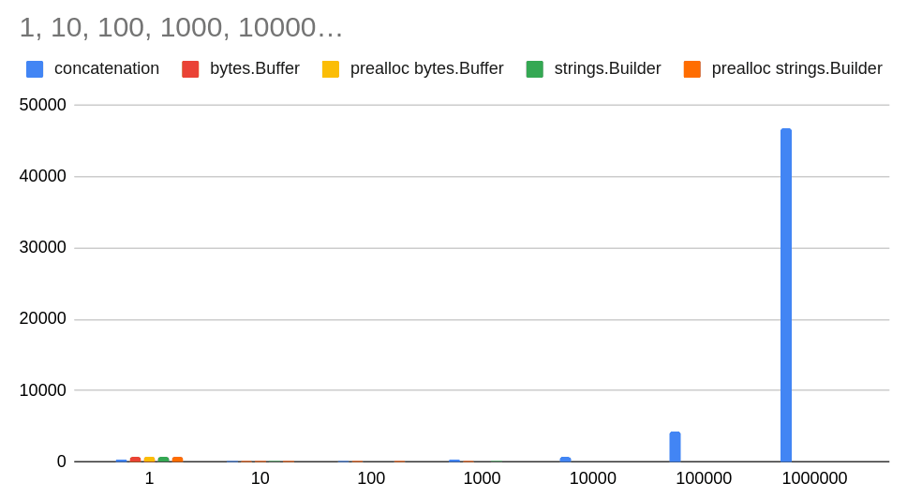Click the x-axis label "1000"
907x498 pixels.
[x=482, y=478]
